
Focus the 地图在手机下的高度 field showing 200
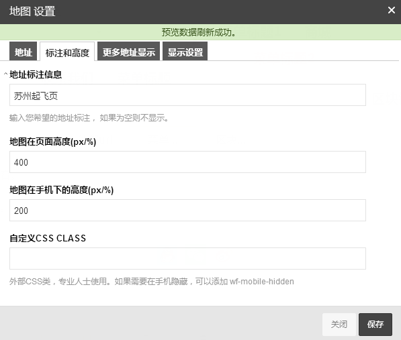coord(187,210)
